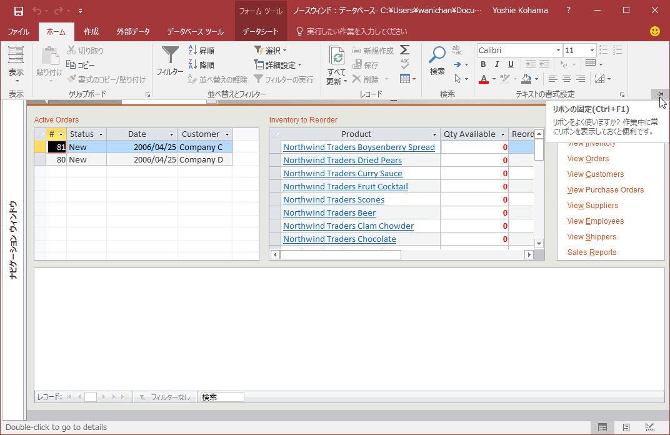The width and height of the screenshot is (670, 435).
Task: Toggle Bold formatting
Action: (483, 64)
